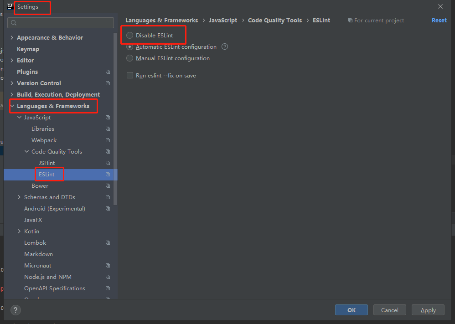Click the settings search field
This screenshot has height=324, width=455.
[61, 23]
